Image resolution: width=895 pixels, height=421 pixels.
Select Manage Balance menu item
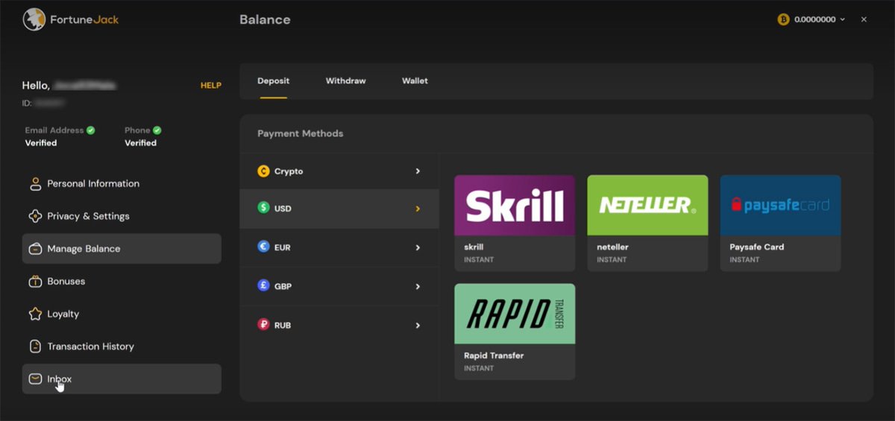point(122,249)
